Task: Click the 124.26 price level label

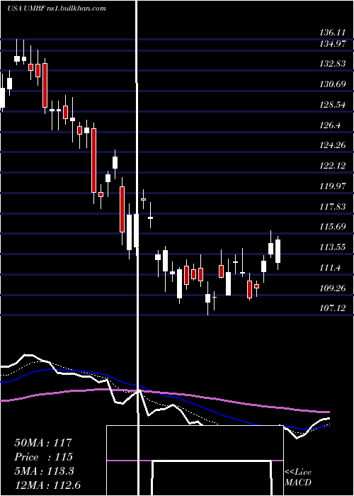Action: point(333,145)
